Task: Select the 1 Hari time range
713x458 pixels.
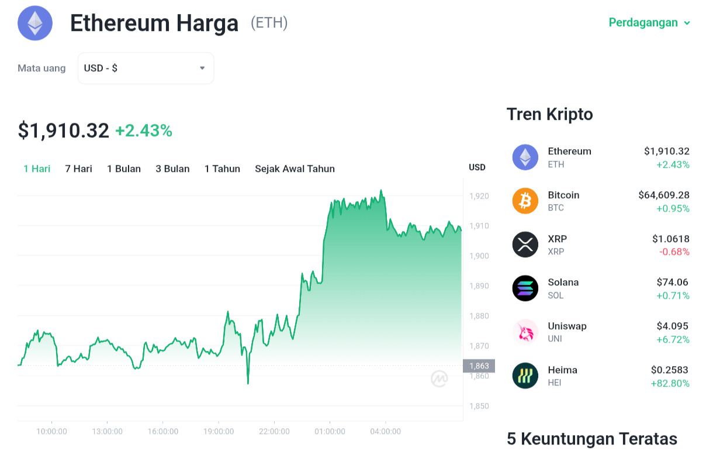Action: (x=37, y=169)
